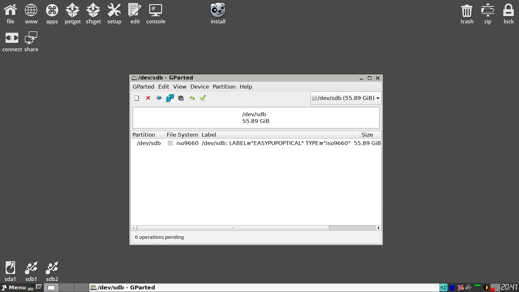This screenshot has height=292, width=519.
Task: Open the GParted menu
Action: (x=143, y=87)
